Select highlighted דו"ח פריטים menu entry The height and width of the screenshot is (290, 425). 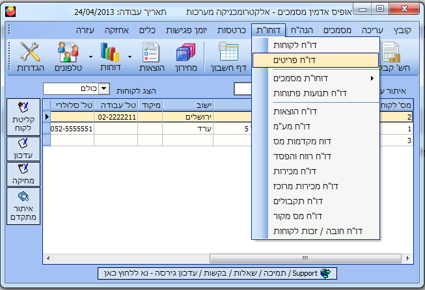click(x=316, y=60)
